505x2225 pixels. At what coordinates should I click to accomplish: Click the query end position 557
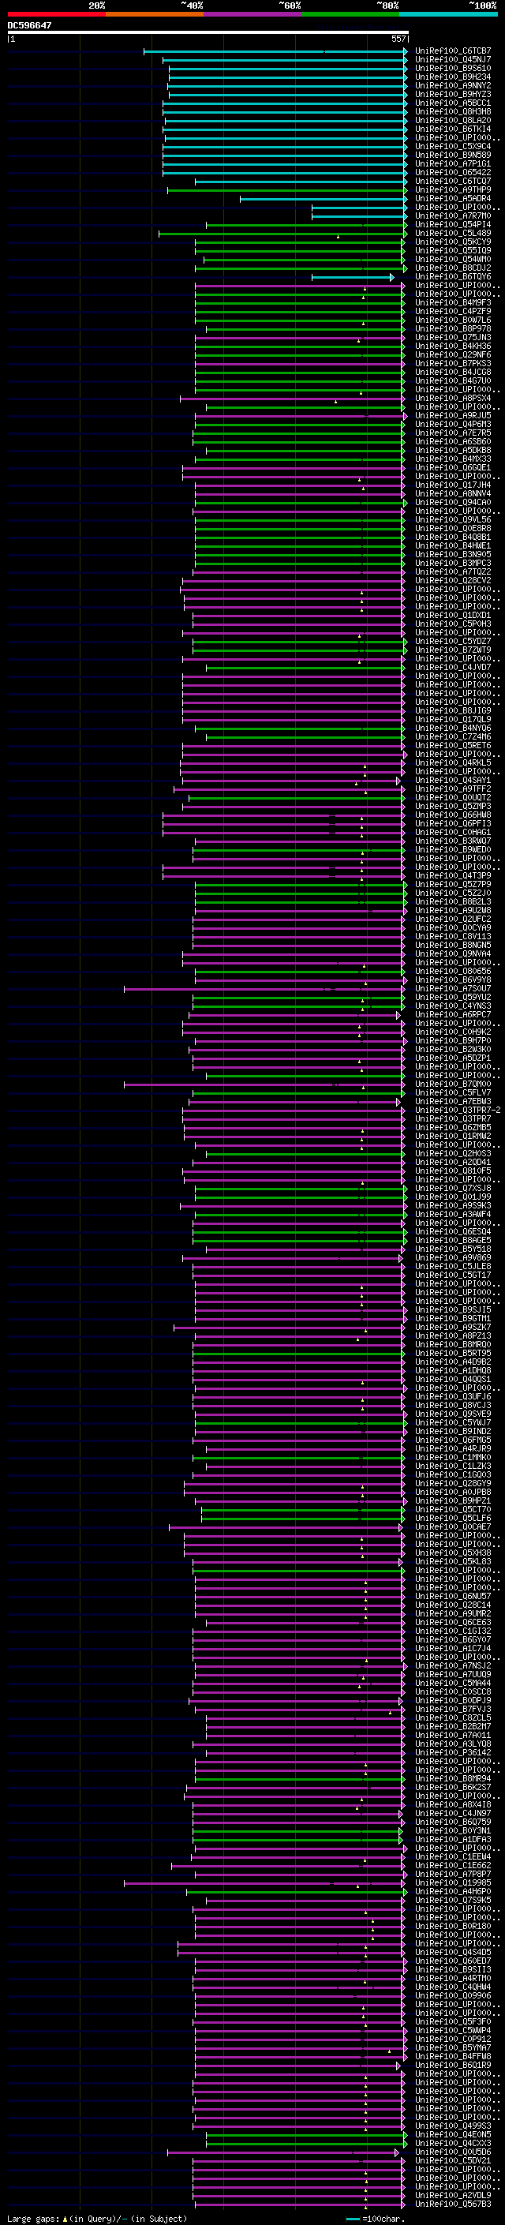tap(398, 39)
